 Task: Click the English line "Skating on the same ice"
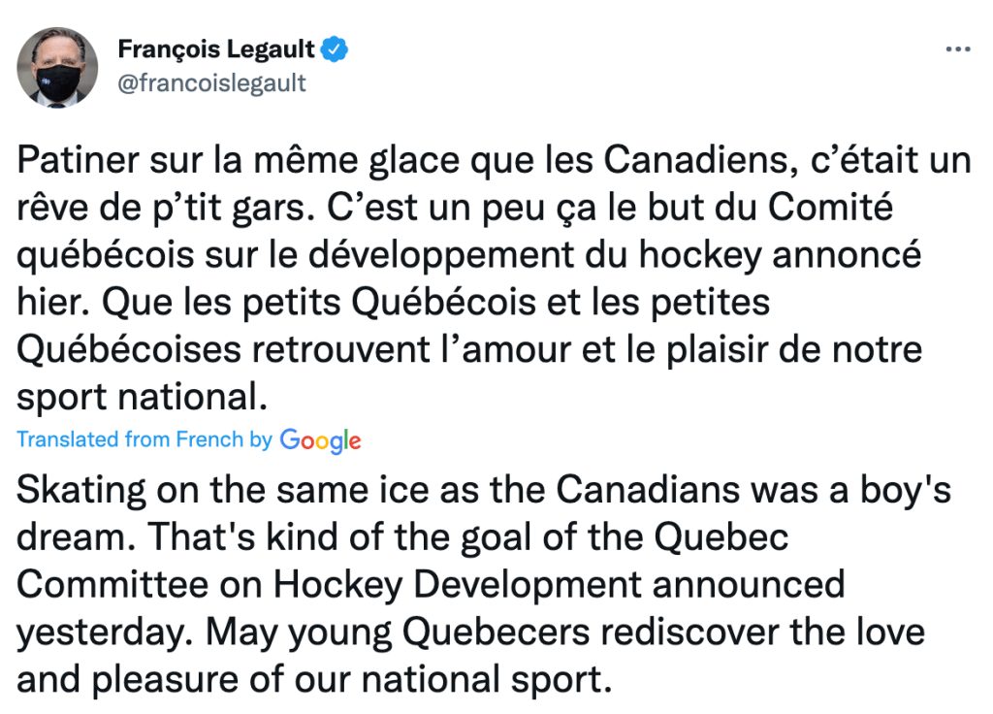click(x=483, y=491)
